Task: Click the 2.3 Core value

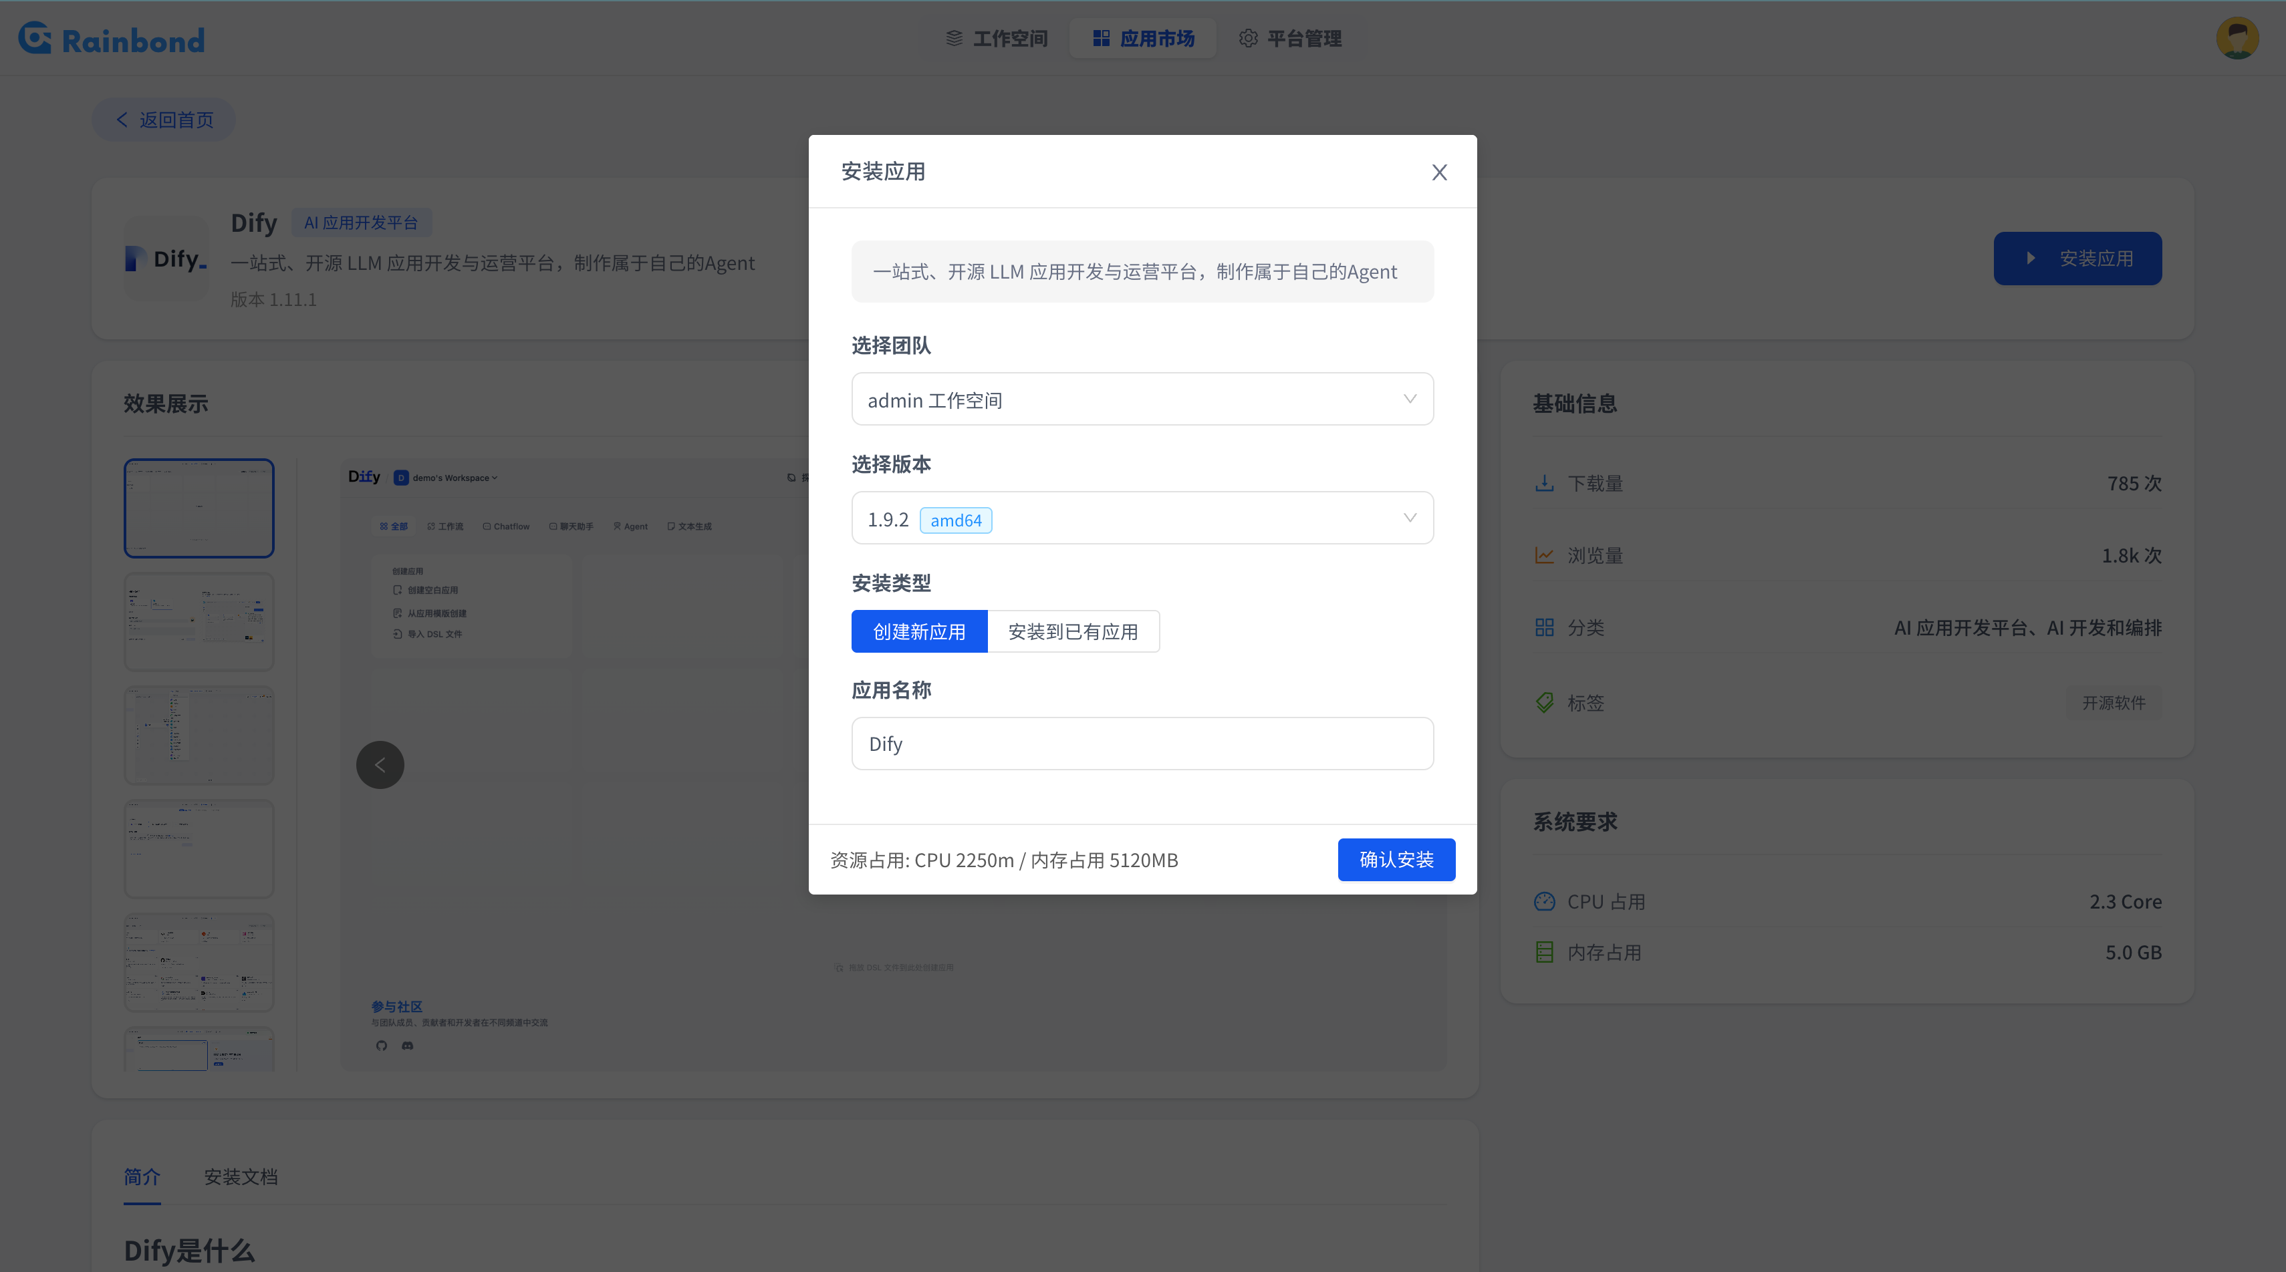Action: [2126, 901]
